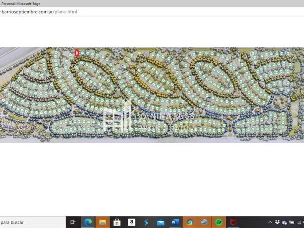This screenshot has width=304, height=228.
Task: Click the Task View button
Action: pyautogui.click(x=73, y=222)
